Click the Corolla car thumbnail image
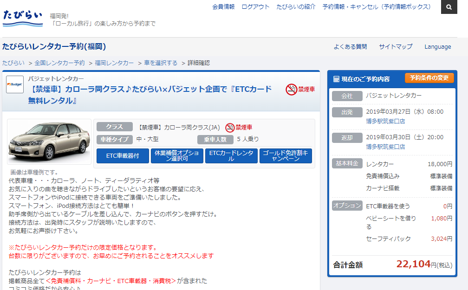Image resolution: width=468 pixels, height=290 pixels. point(49,142)
